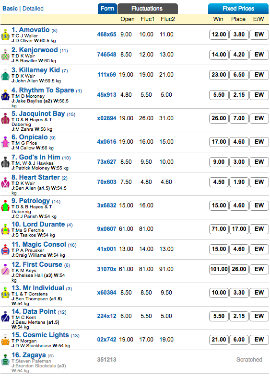Click Killarney Kid's green jockey silks icon
270x376 pixels.
5,75
